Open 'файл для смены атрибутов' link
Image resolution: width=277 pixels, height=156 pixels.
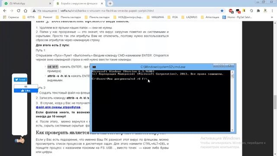pos(58,107)
